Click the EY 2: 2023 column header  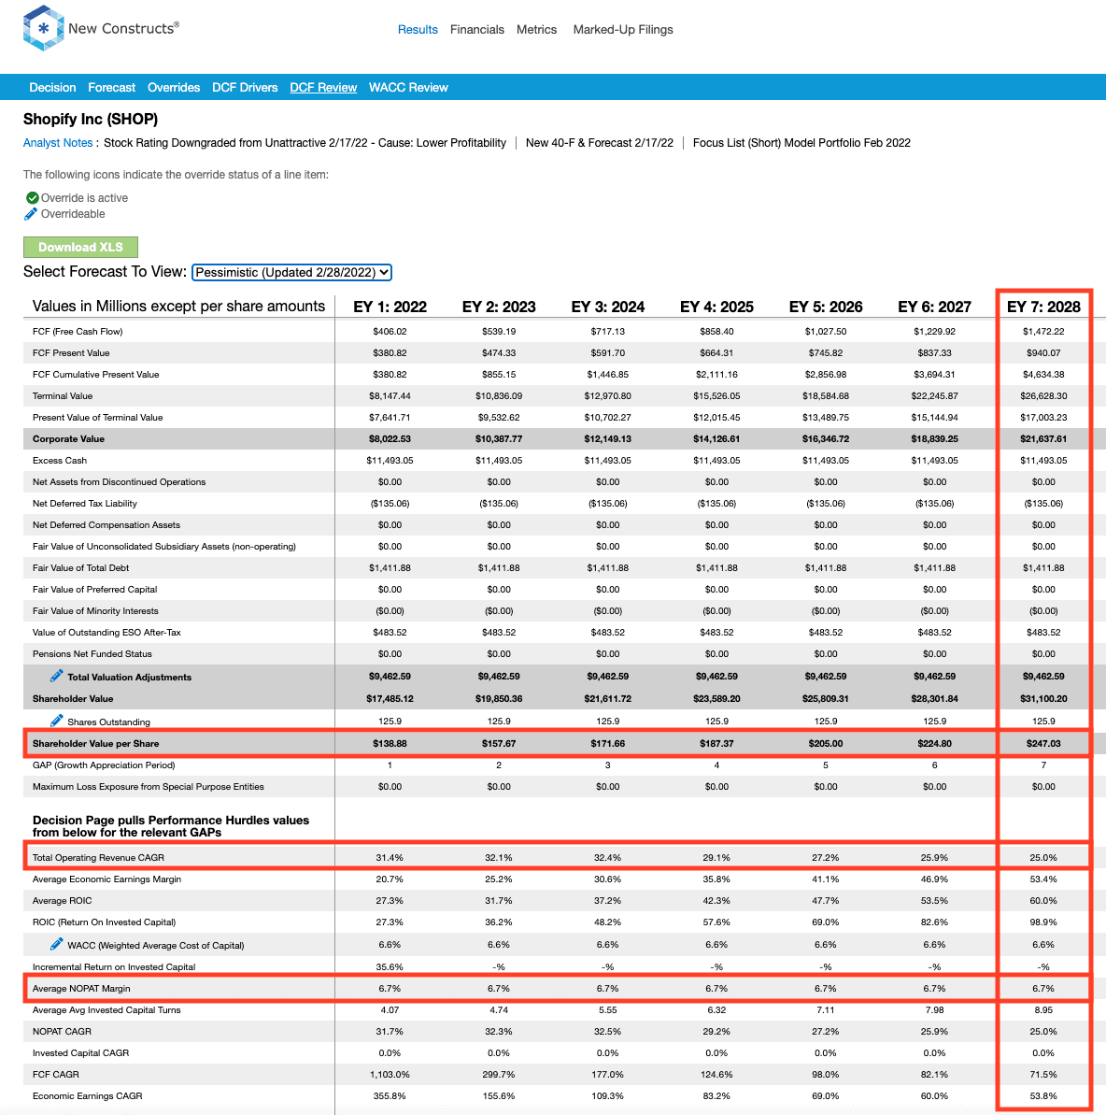tap(499, 307)
